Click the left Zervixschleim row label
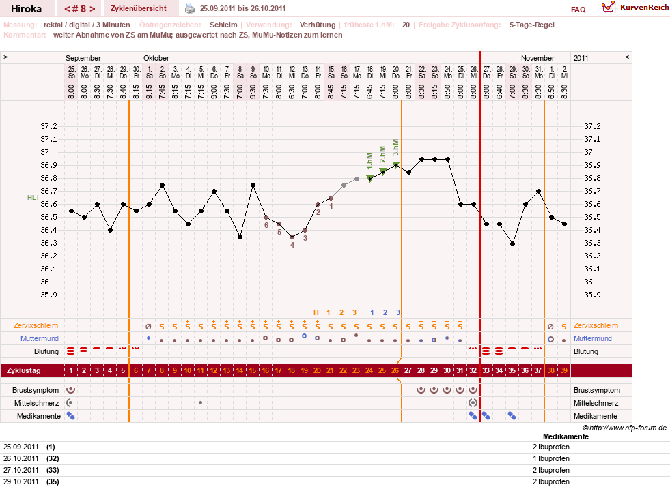 pos(36,325)
